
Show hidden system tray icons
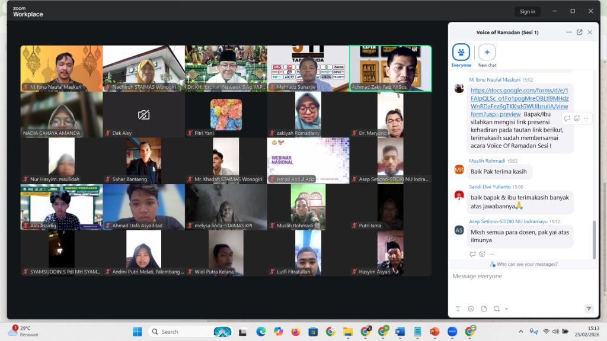tap(520, 332)
